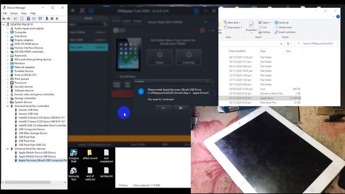Select the effect sound folder on desktop
The image size is (345, 194).
coord(90,155)
